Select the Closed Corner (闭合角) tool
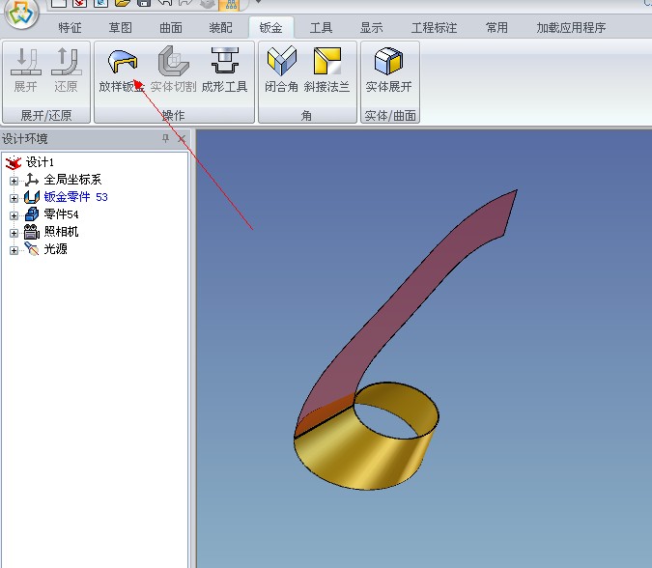Viewport: 652px width, 568px height. tap(281, 70)
